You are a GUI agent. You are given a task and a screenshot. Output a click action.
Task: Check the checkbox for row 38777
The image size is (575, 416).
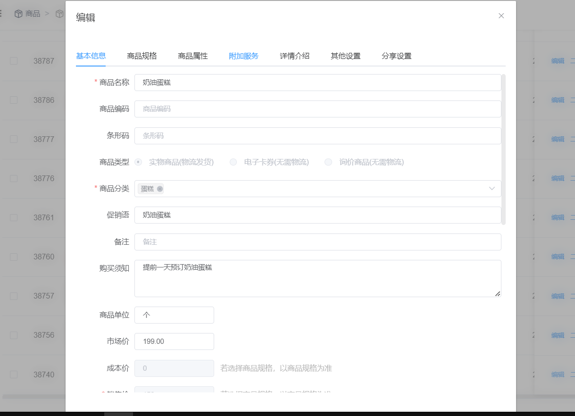point(14,139)
